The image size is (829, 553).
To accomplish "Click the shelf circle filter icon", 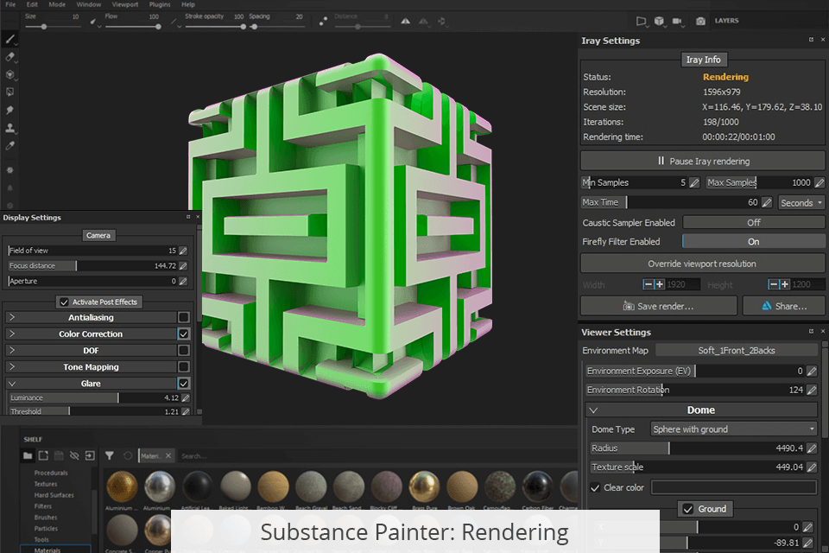I will (x=128, y=455).
